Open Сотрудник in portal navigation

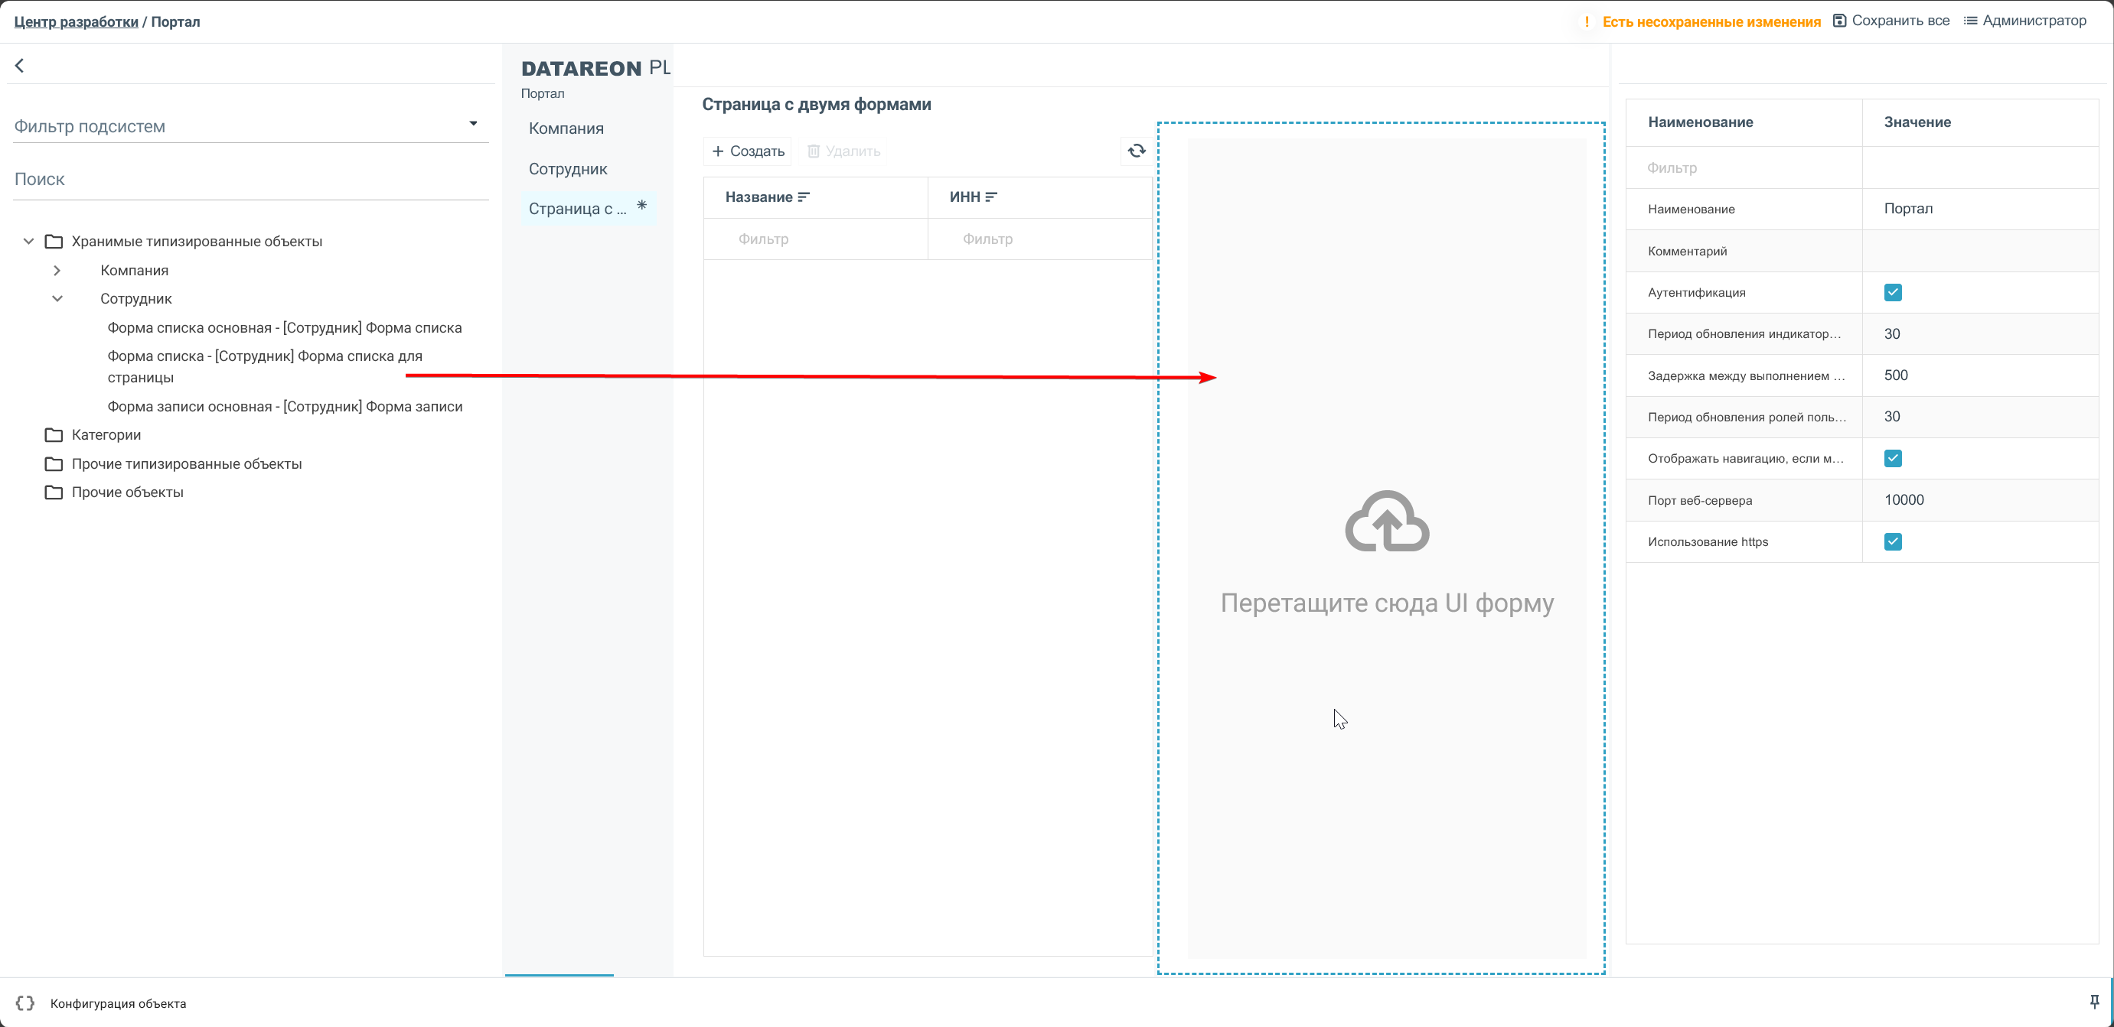567,169
